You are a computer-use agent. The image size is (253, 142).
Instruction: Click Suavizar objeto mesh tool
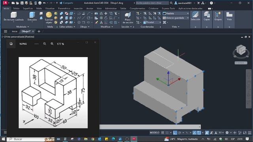pos(49,18)
